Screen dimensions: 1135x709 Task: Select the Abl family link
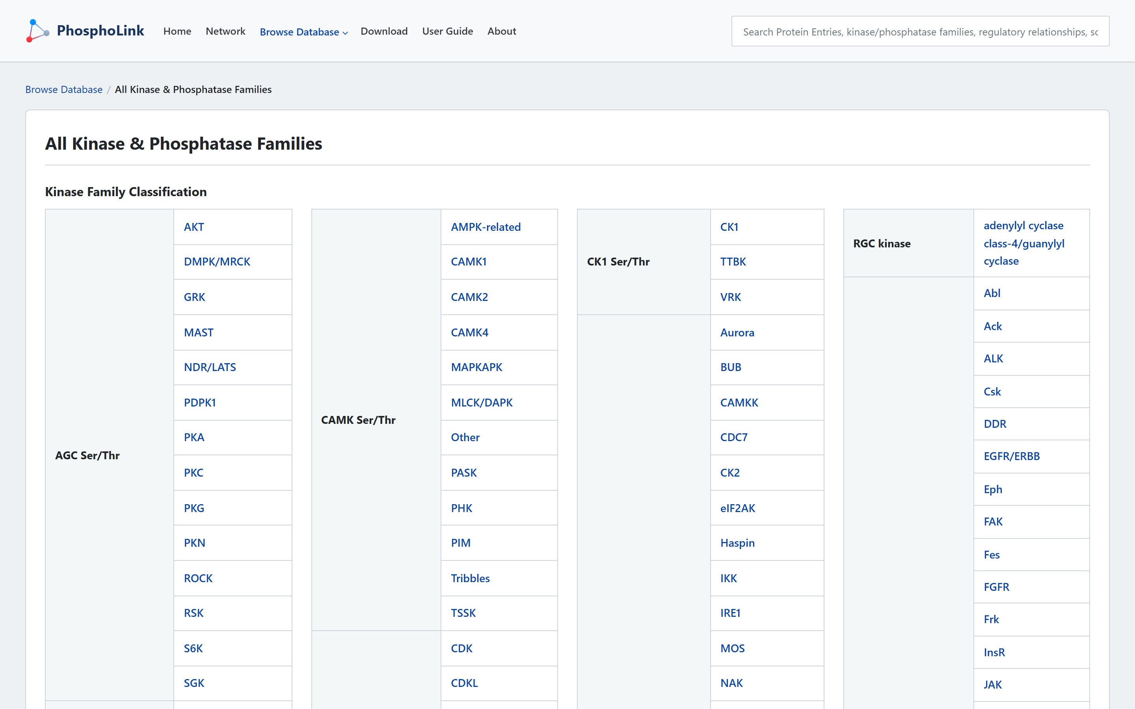point(992,293)
